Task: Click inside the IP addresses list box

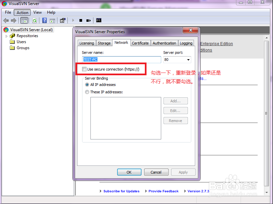Action: pos(126,118)
